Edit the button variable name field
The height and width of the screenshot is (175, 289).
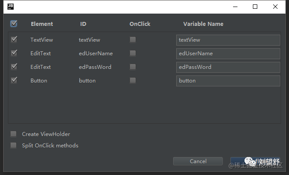228,81
